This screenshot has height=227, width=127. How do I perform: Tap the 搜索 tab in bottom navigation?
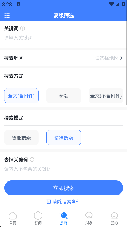tap(63, 218)
